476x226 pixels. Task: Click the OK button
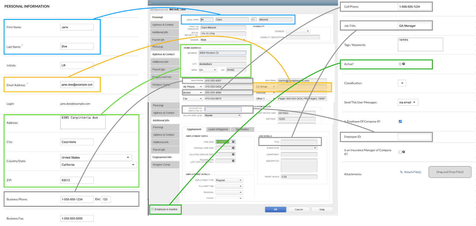276,209
